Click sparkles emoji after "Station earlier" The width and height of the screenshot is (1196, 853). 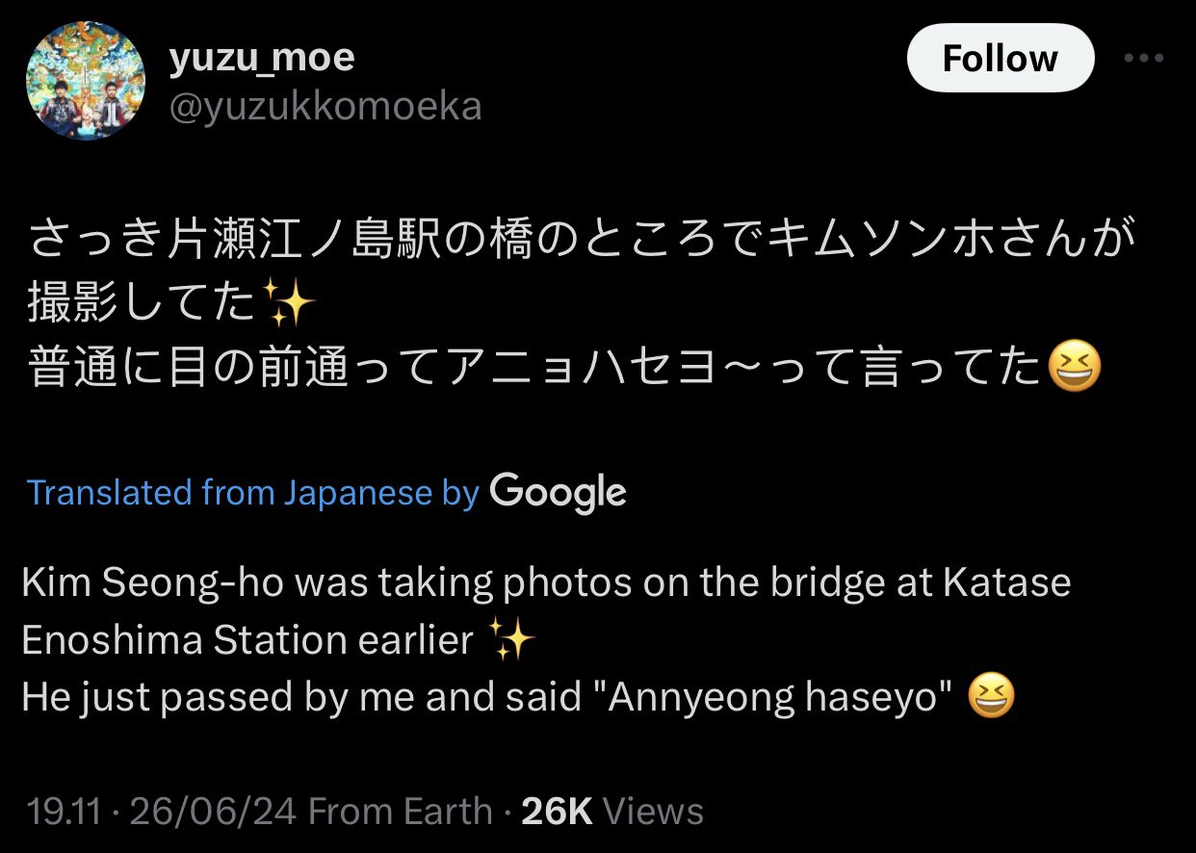511,640
